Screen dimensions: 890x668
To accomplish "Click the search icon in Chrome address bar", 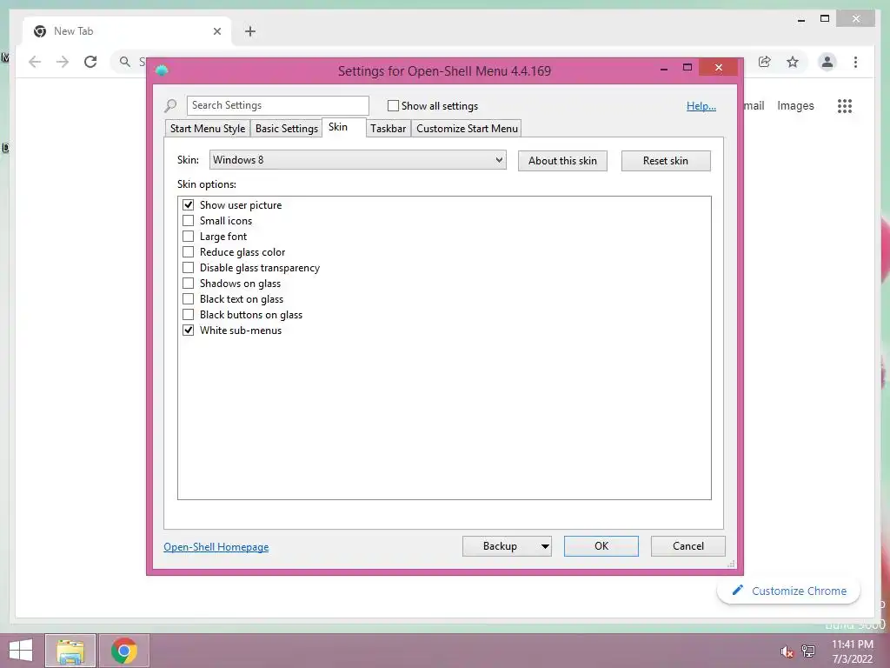I will [125, 62].
